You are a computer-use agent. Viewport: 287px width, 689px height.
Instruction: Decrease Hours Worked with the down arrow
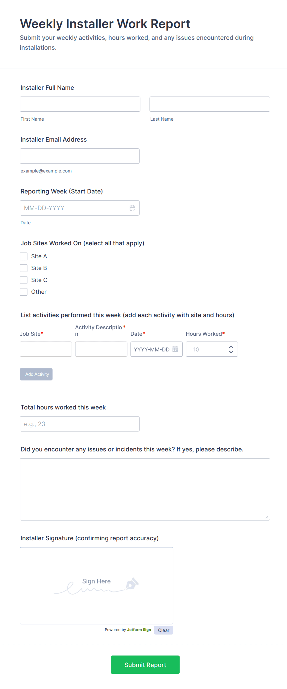231,352
